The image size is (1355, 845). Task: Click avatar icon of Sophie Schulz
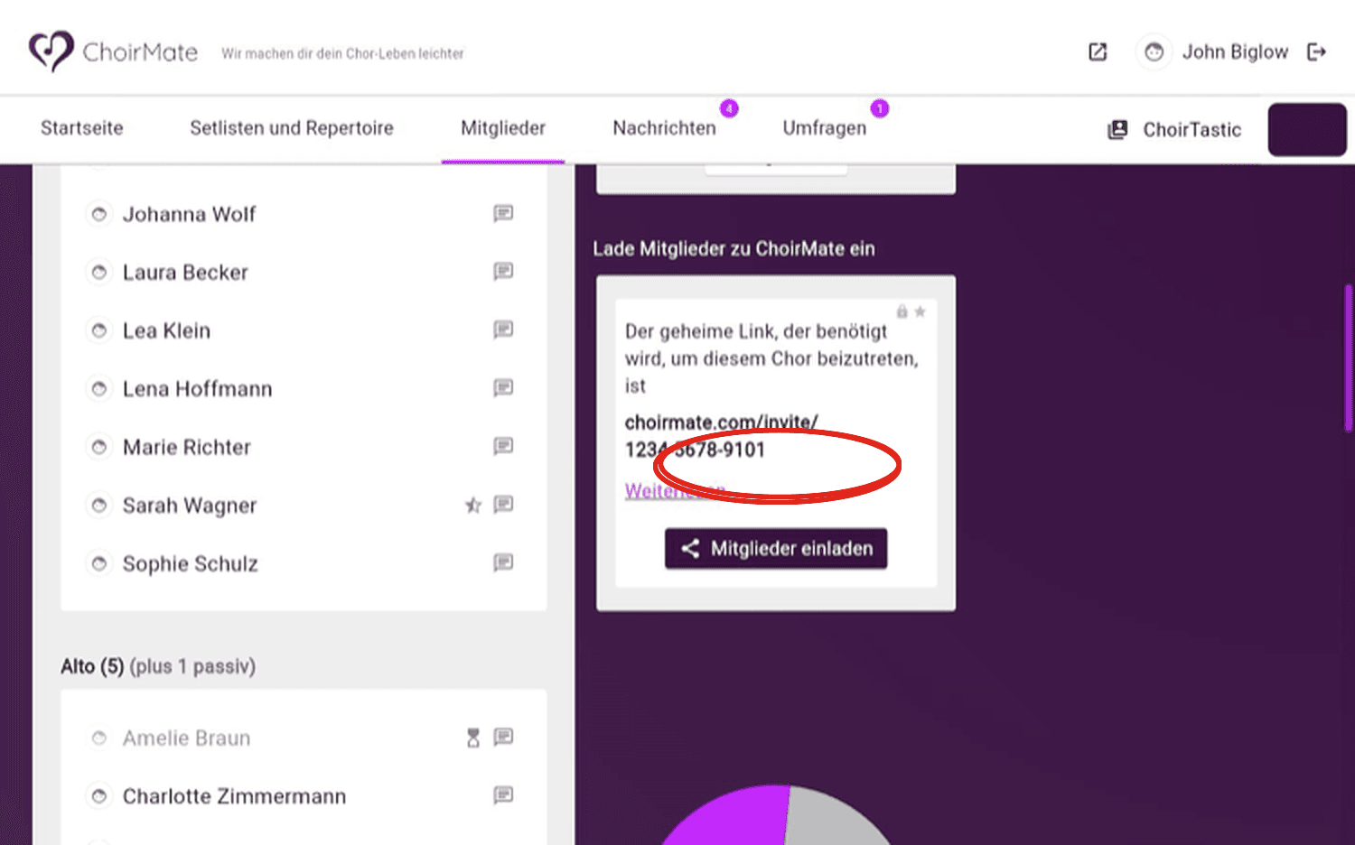[x=99, y=563]
